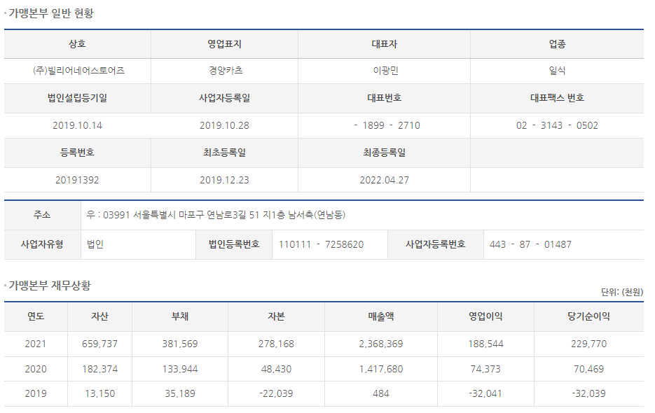
Task: Click phone number 1899 - 2710
Action: (387, 125)
